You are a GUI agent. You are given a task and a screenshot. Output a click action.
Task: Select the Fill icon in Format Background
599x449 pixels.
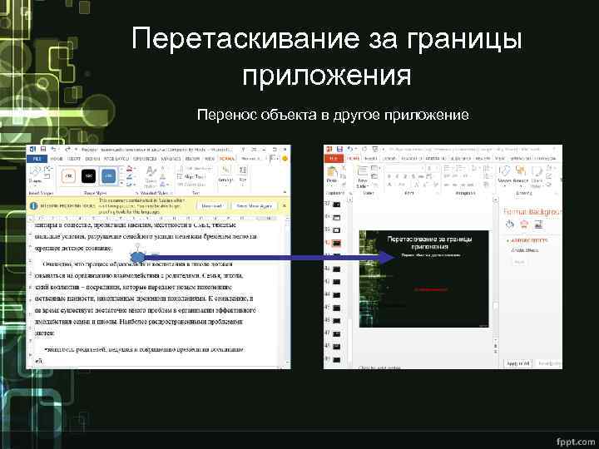point(510,224)
